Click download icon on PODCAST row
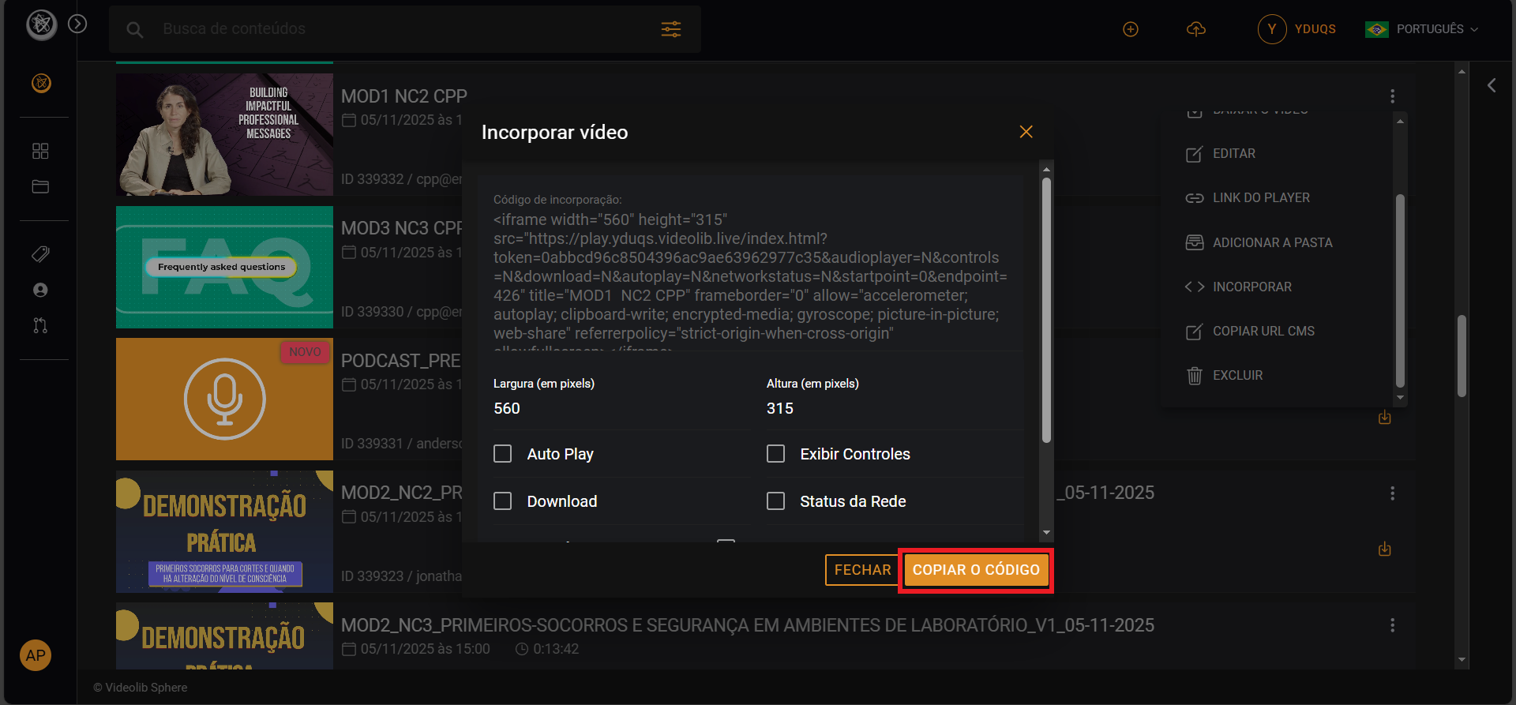Screen dimensions: 1516x705 [1385, 418]
